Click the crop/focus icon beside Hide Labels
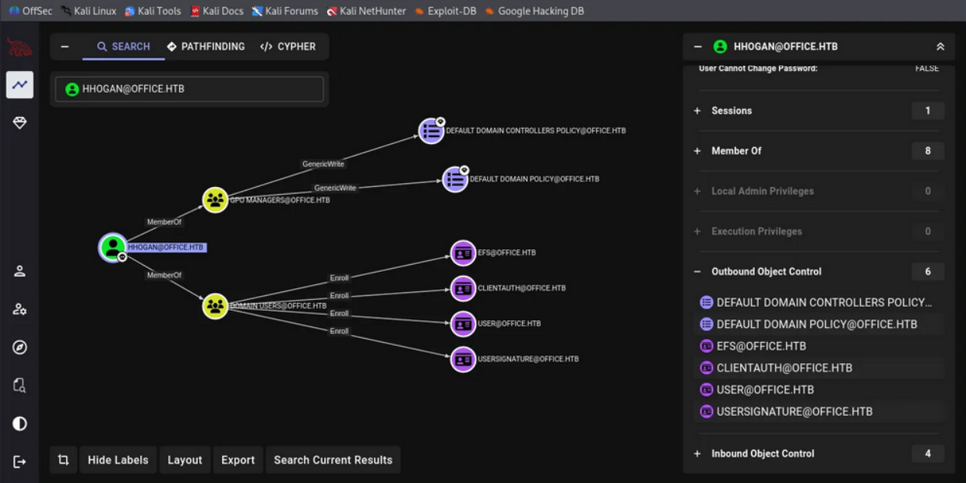Screen dimensions: 966x483 64,460
